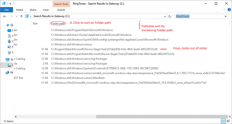Image resolution: width=232 pixels, height=124 pixels.
Task: Open Documents icon in navigation pane
Action: (9, 36)
